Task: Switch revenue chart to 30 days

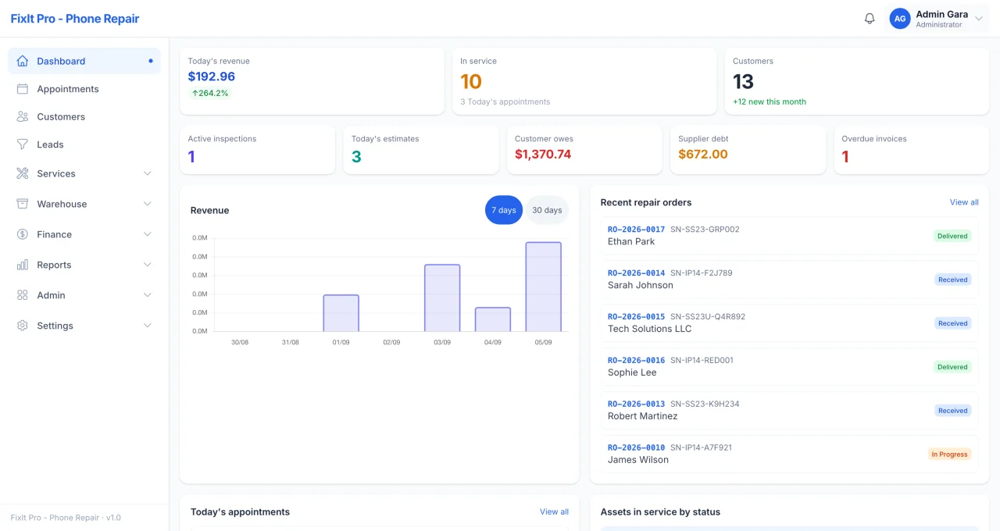Action: click(x=547, y=210)
